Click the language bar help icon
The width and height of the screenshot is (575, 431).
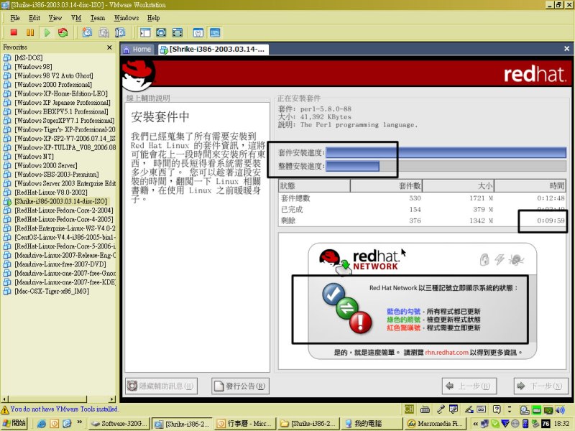(x=497, y=409)
